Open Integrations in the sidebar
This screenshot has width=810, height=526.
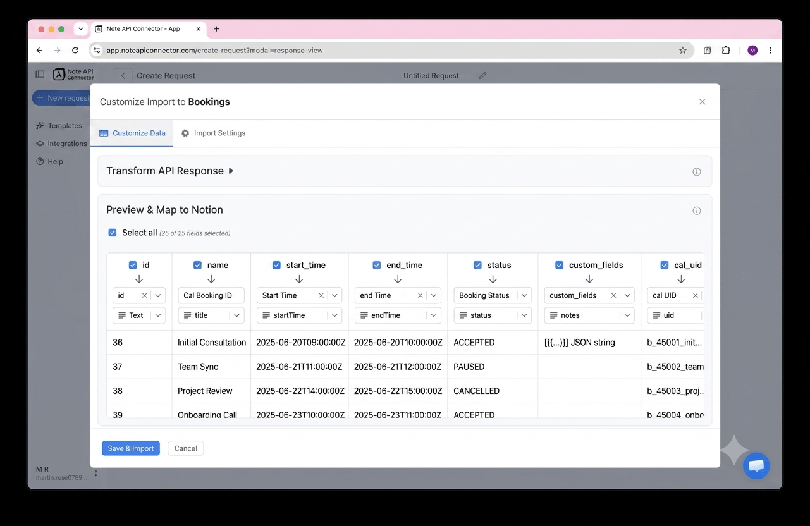click(x=61, y=144)
